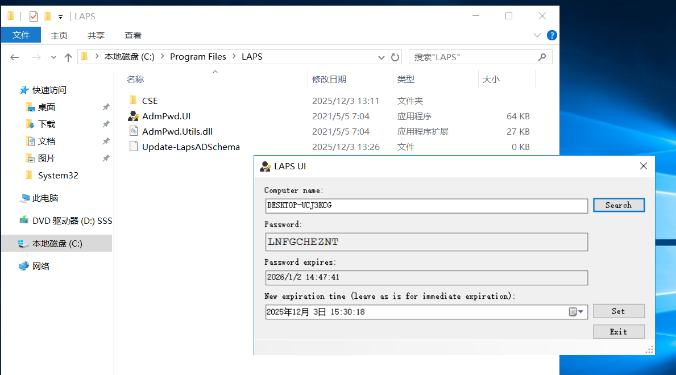Click the DVD drive icon
The width and height of the screenshot is (676, 375).
tap(24, 220)
